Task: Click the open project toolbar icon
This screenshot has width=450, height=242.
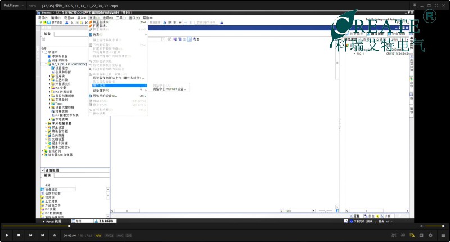Action: click(x=44, y=23)
